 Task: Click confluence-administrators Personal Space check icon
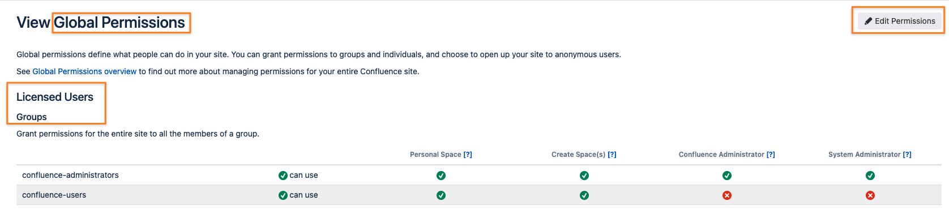pyautogui.click(x=441, y=176)
